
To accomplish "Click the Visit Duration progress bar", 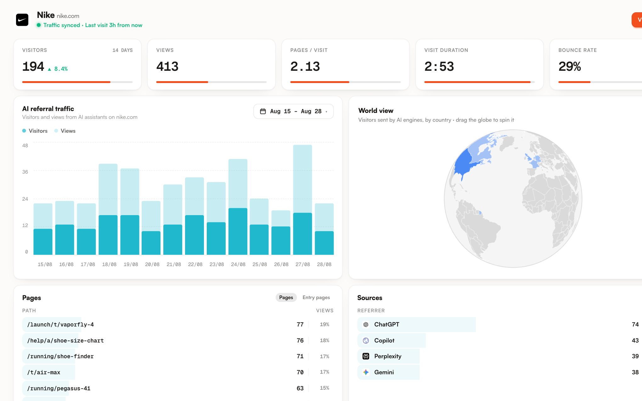I will (480, 82).
